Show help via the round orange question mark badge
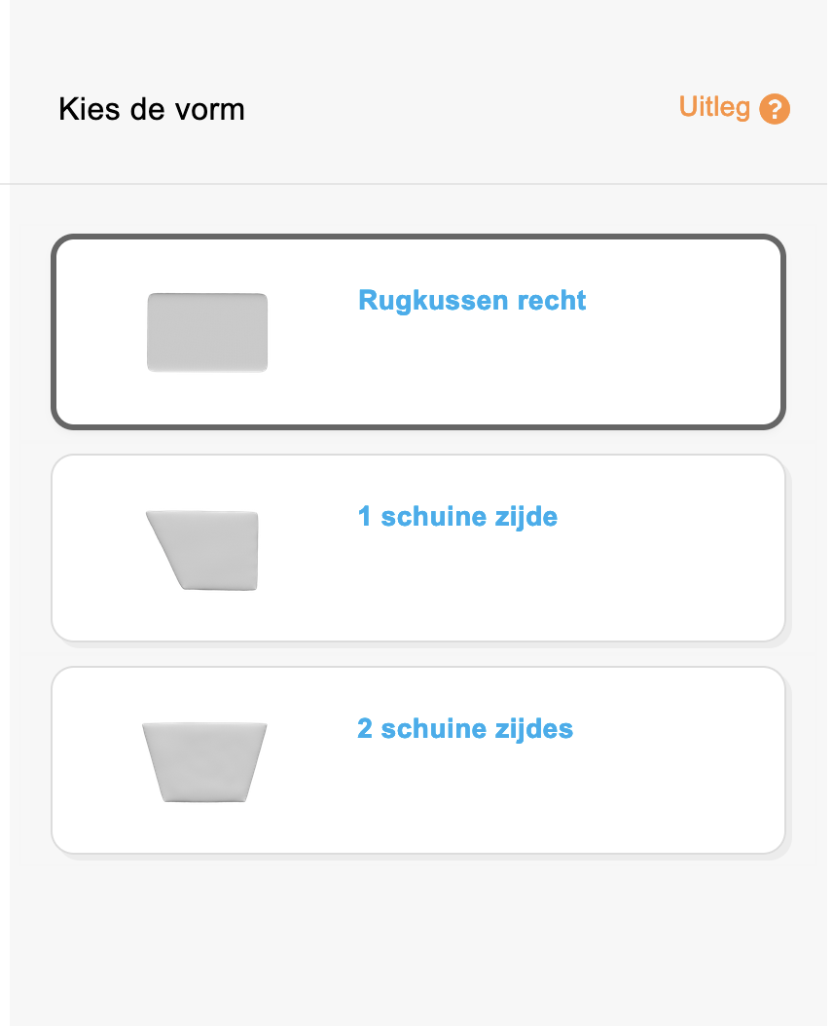Viewport: 833px width, 1026px height. point(774,109)
